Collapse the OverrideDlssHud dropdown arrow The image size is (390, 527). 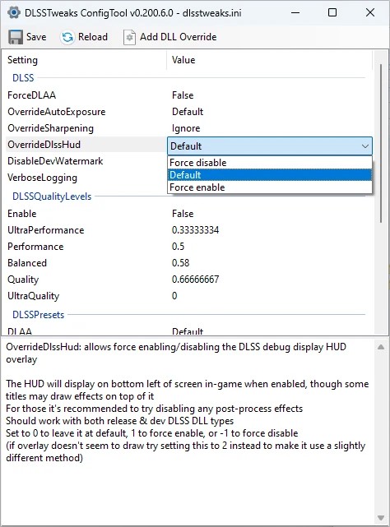pos(364,146)
